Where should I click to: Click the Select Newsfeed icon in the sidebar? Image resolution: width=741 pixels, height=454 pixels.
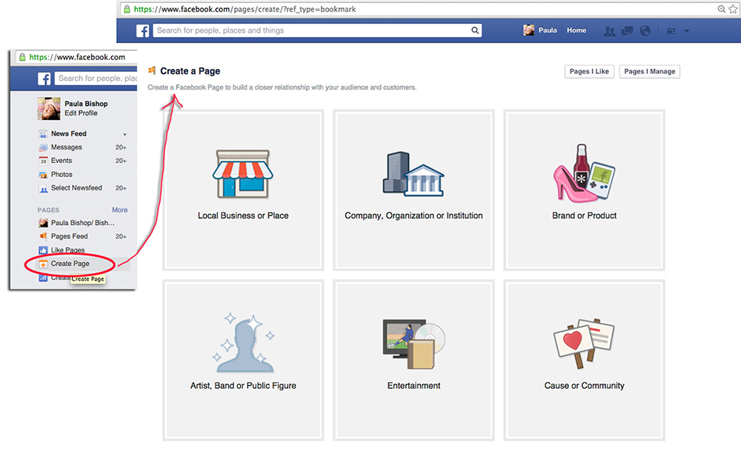43,189
